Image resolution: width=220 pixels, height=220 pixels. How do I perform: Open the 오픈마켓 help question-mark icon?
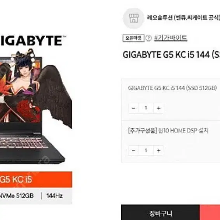(148, 38)
